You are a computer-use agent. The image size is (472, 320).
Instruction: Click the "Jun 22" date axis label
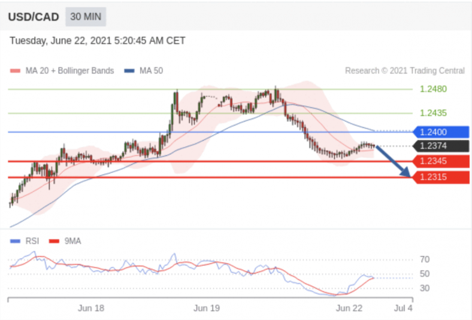pos(349,308)
